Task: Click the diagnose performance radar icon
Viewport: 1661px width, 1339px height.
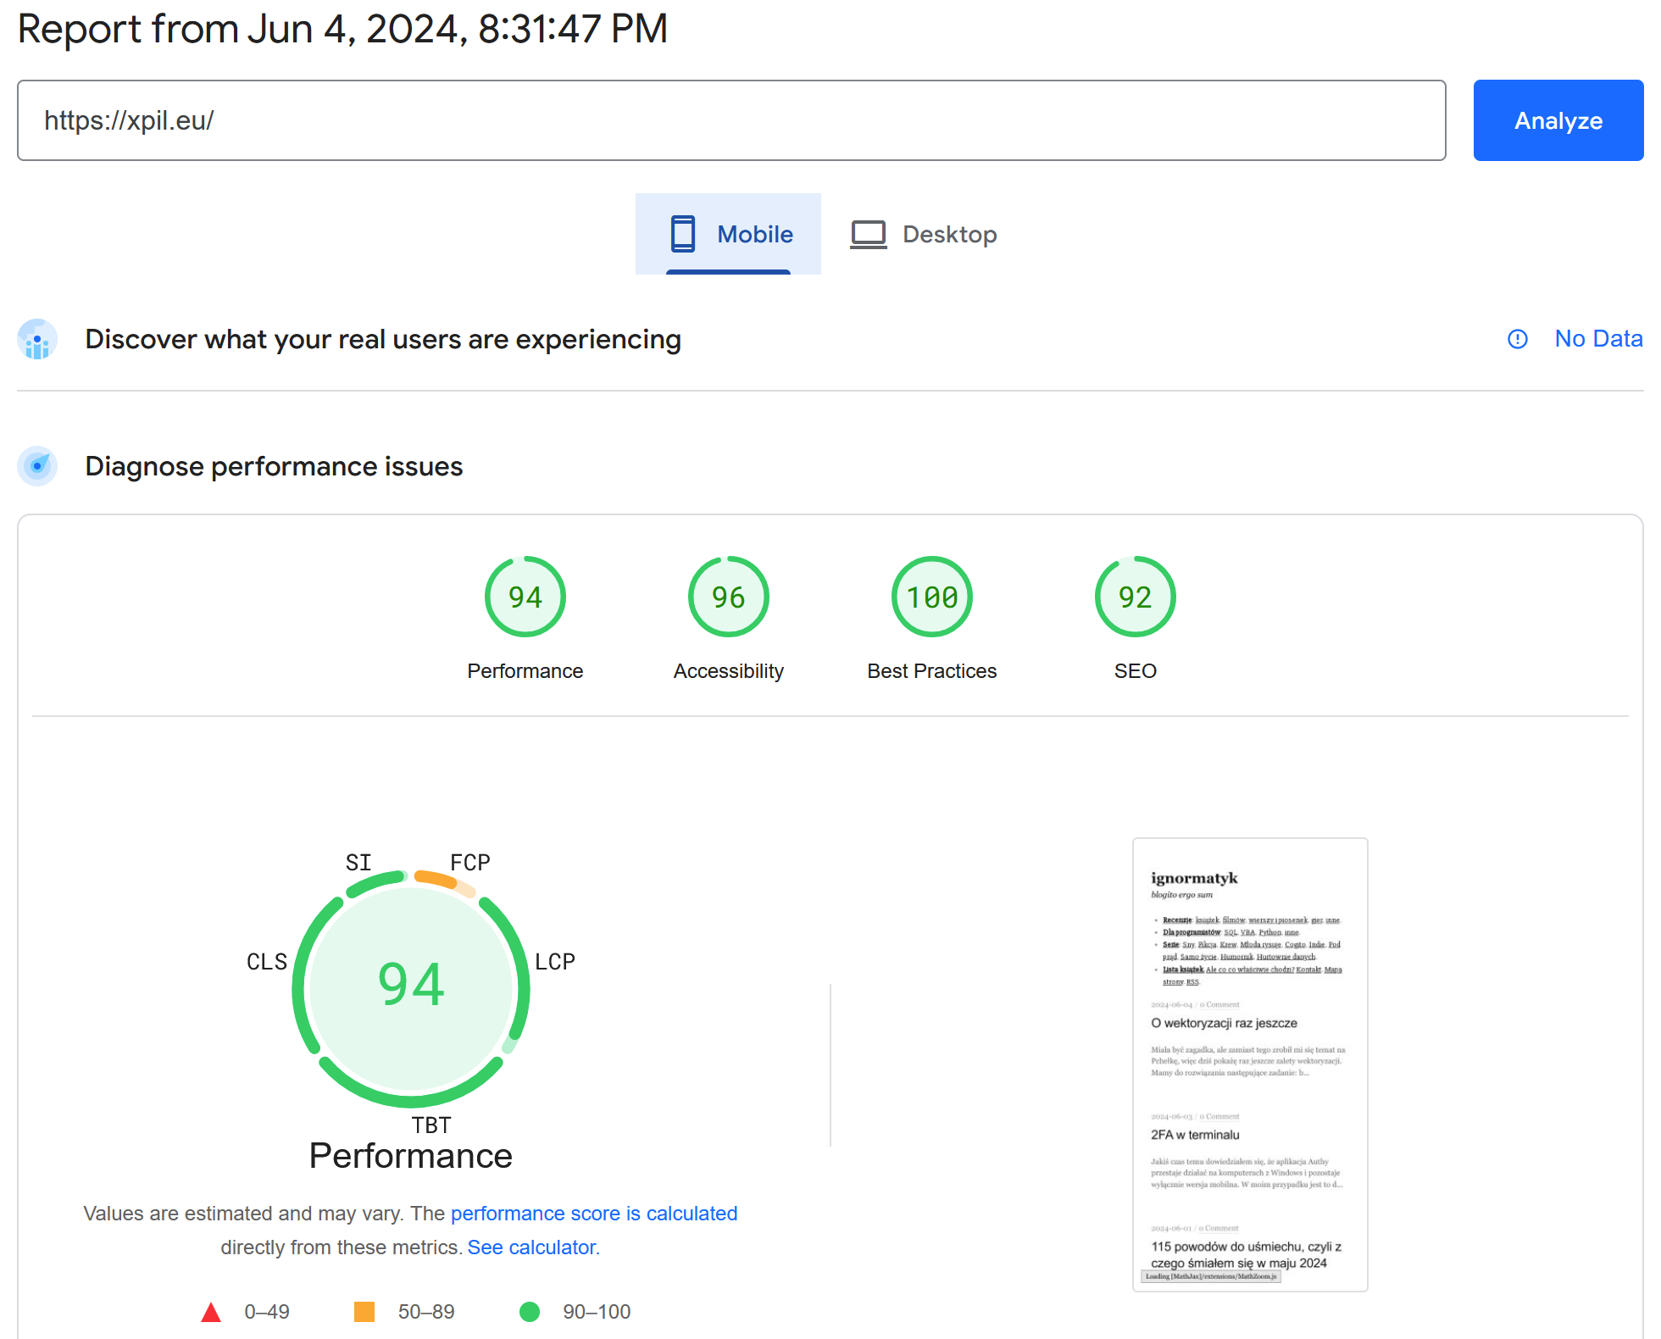Action: tap(37, 466)
